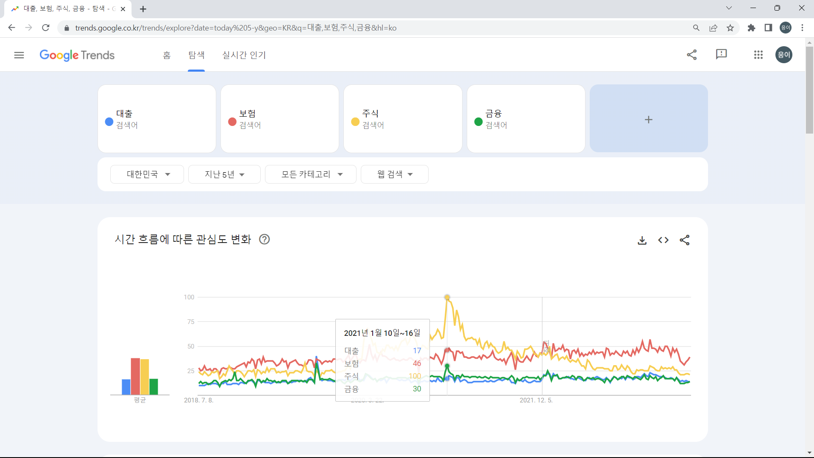This screenshot has width=814, height=458.
Task: Select the 보험 search term card
Action: click(x=280, y=119)
